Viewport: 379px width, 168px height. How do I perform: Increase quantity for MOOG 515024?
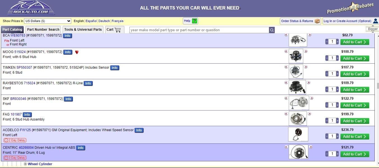tap(337, 58)
